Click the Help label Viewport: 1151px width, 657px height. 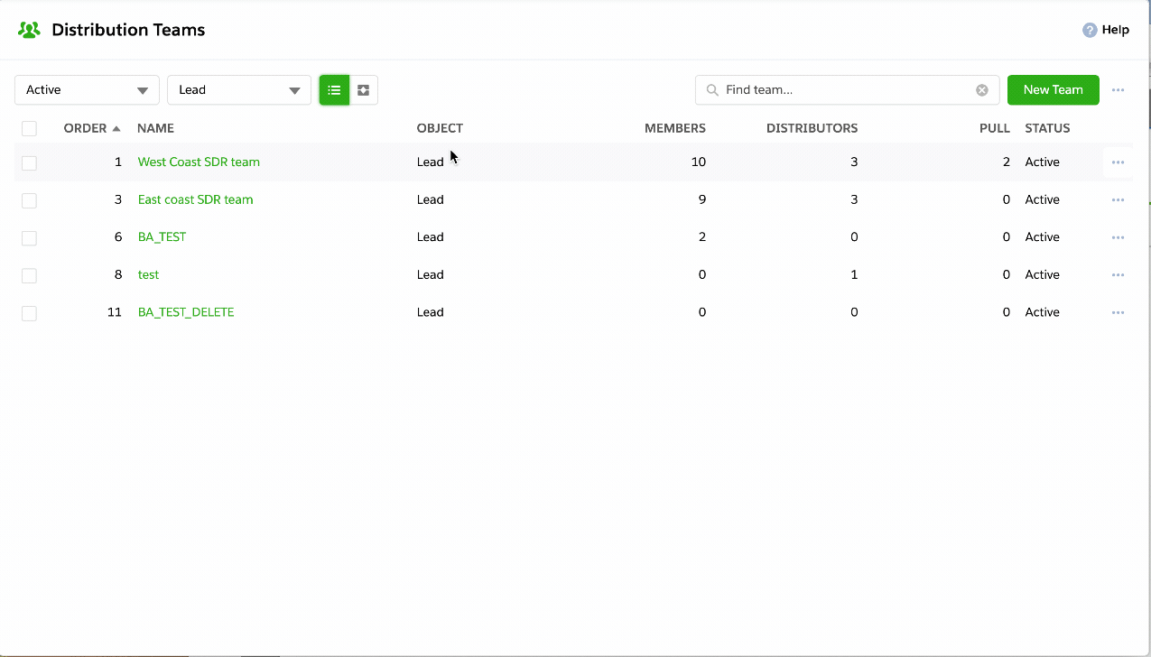[x=1116, y=30]
